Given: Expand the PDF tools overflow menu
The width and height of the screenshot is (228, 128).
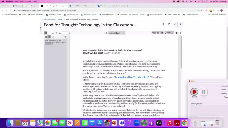Looking at the screenshot, I should pos(181,33).
